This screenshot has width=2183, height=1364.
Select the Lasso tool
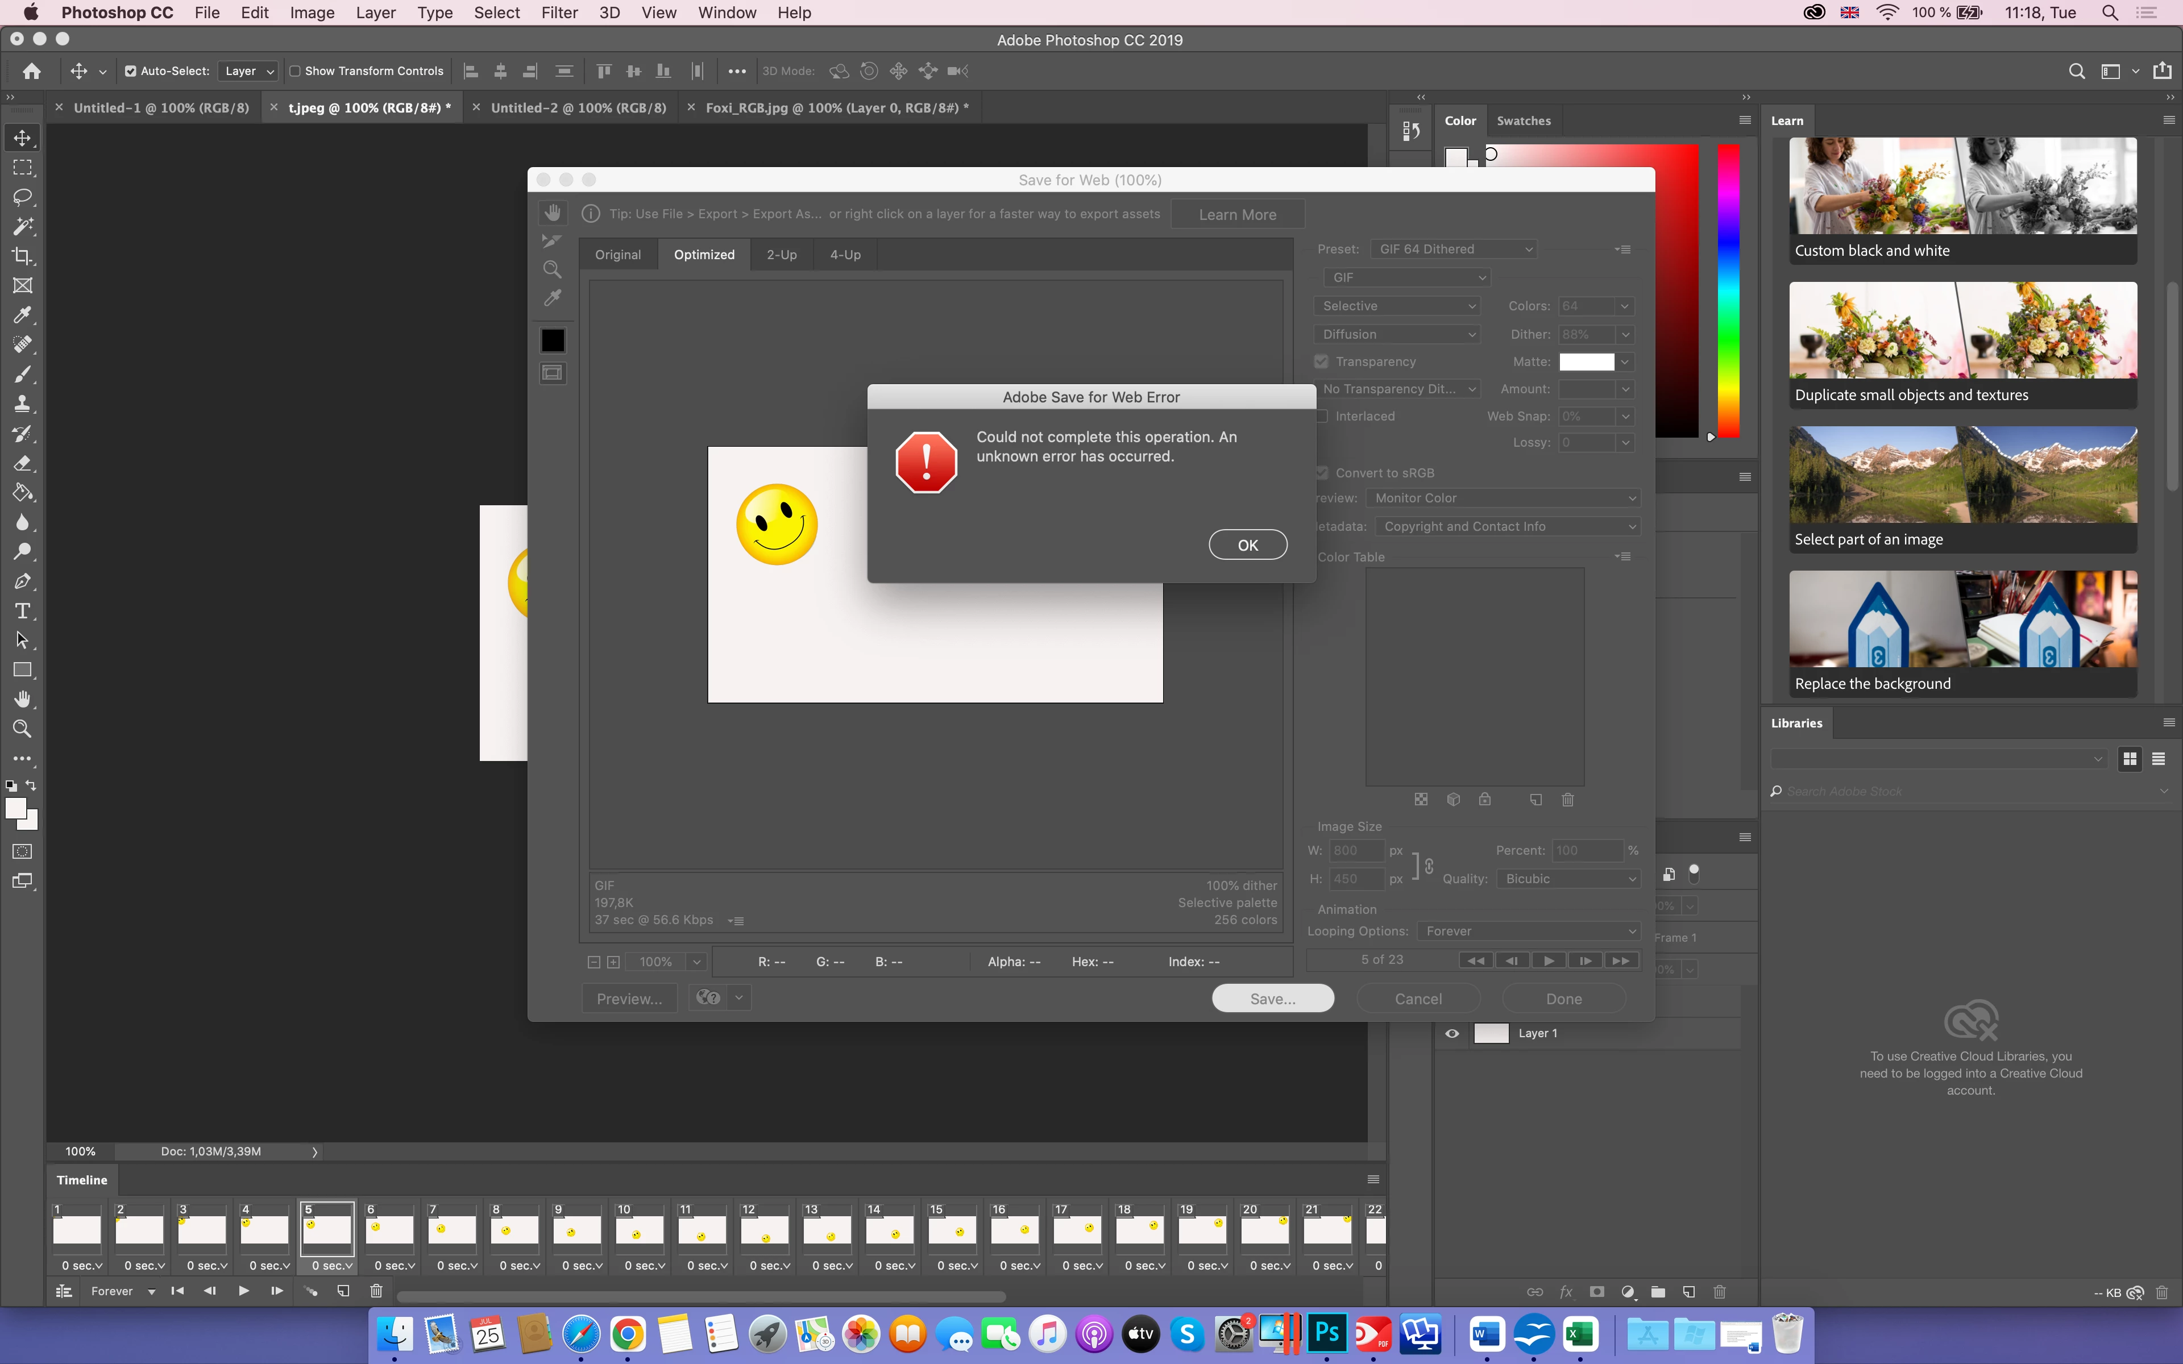tap(23, 197)
